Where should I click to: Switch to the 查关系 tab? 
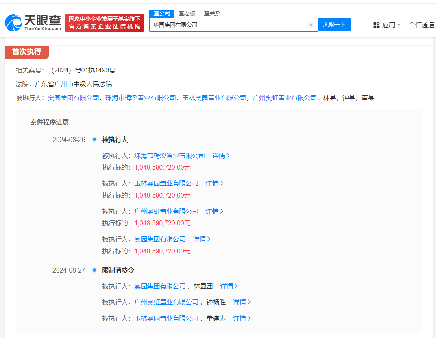213,13
